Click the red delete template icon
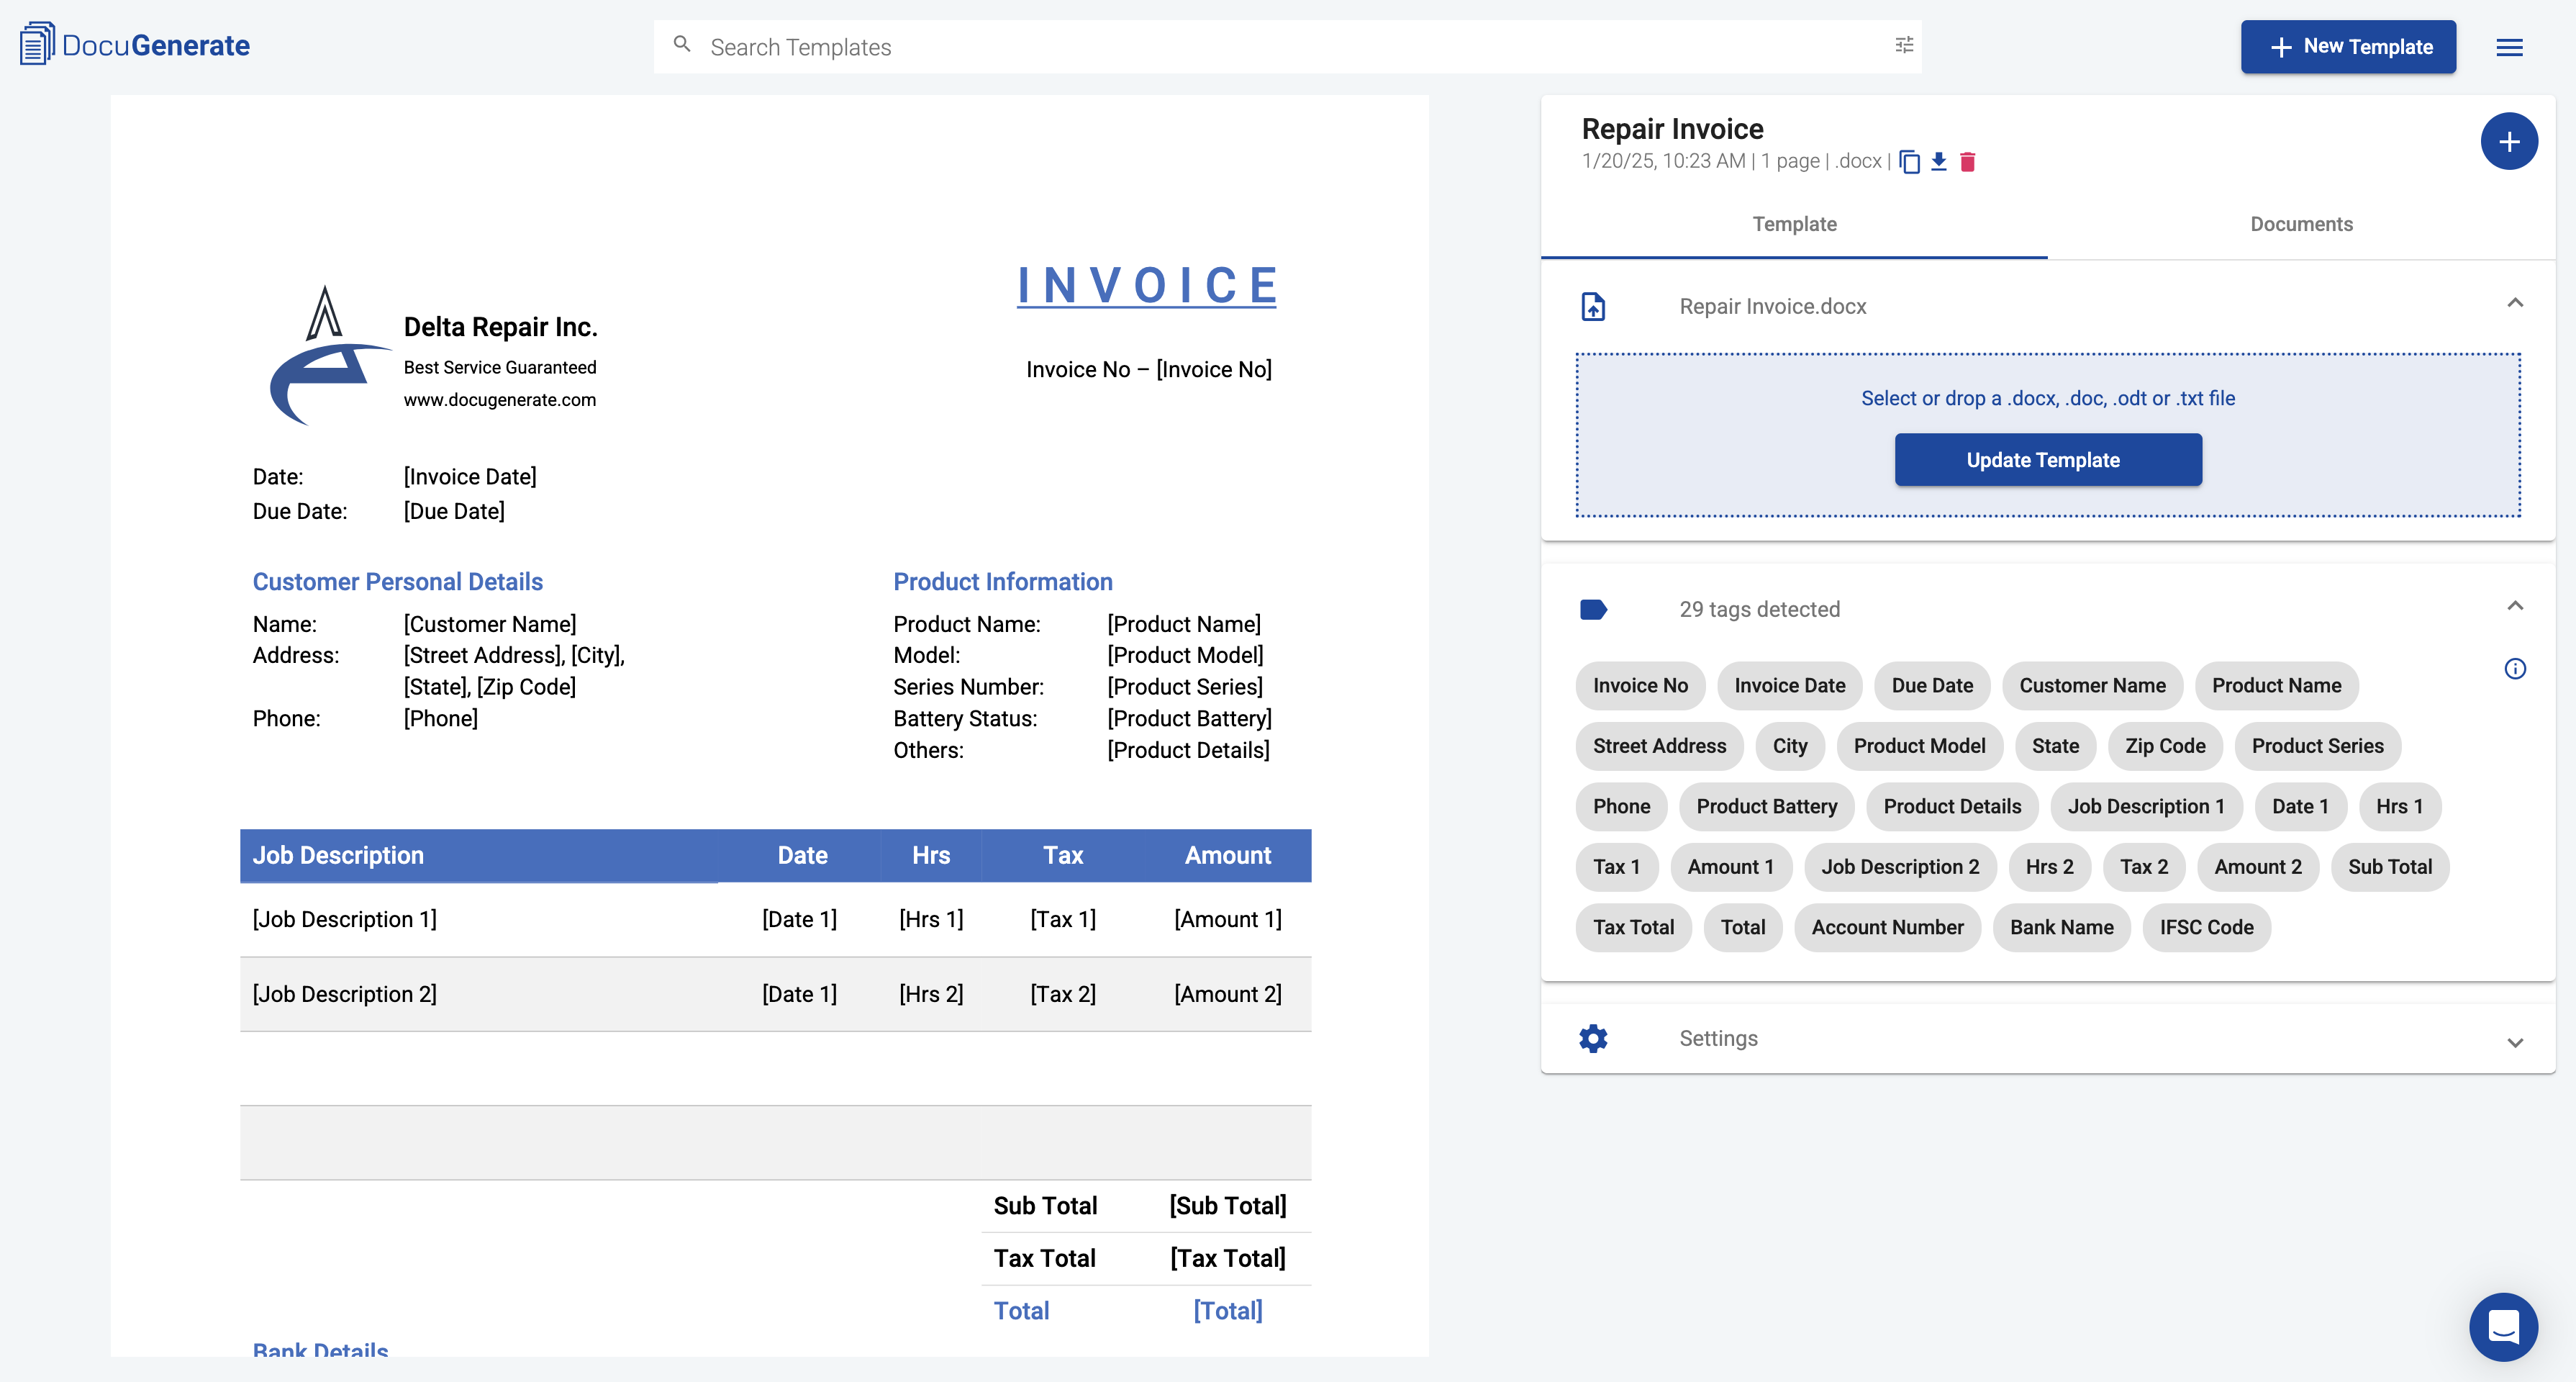This screenshot has width=2576, height=1382. pos(1967,162)
